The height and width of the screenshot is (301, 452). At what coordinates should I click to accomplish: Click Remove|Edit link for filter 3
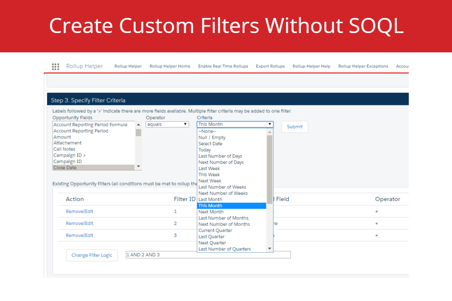point(79,235)
